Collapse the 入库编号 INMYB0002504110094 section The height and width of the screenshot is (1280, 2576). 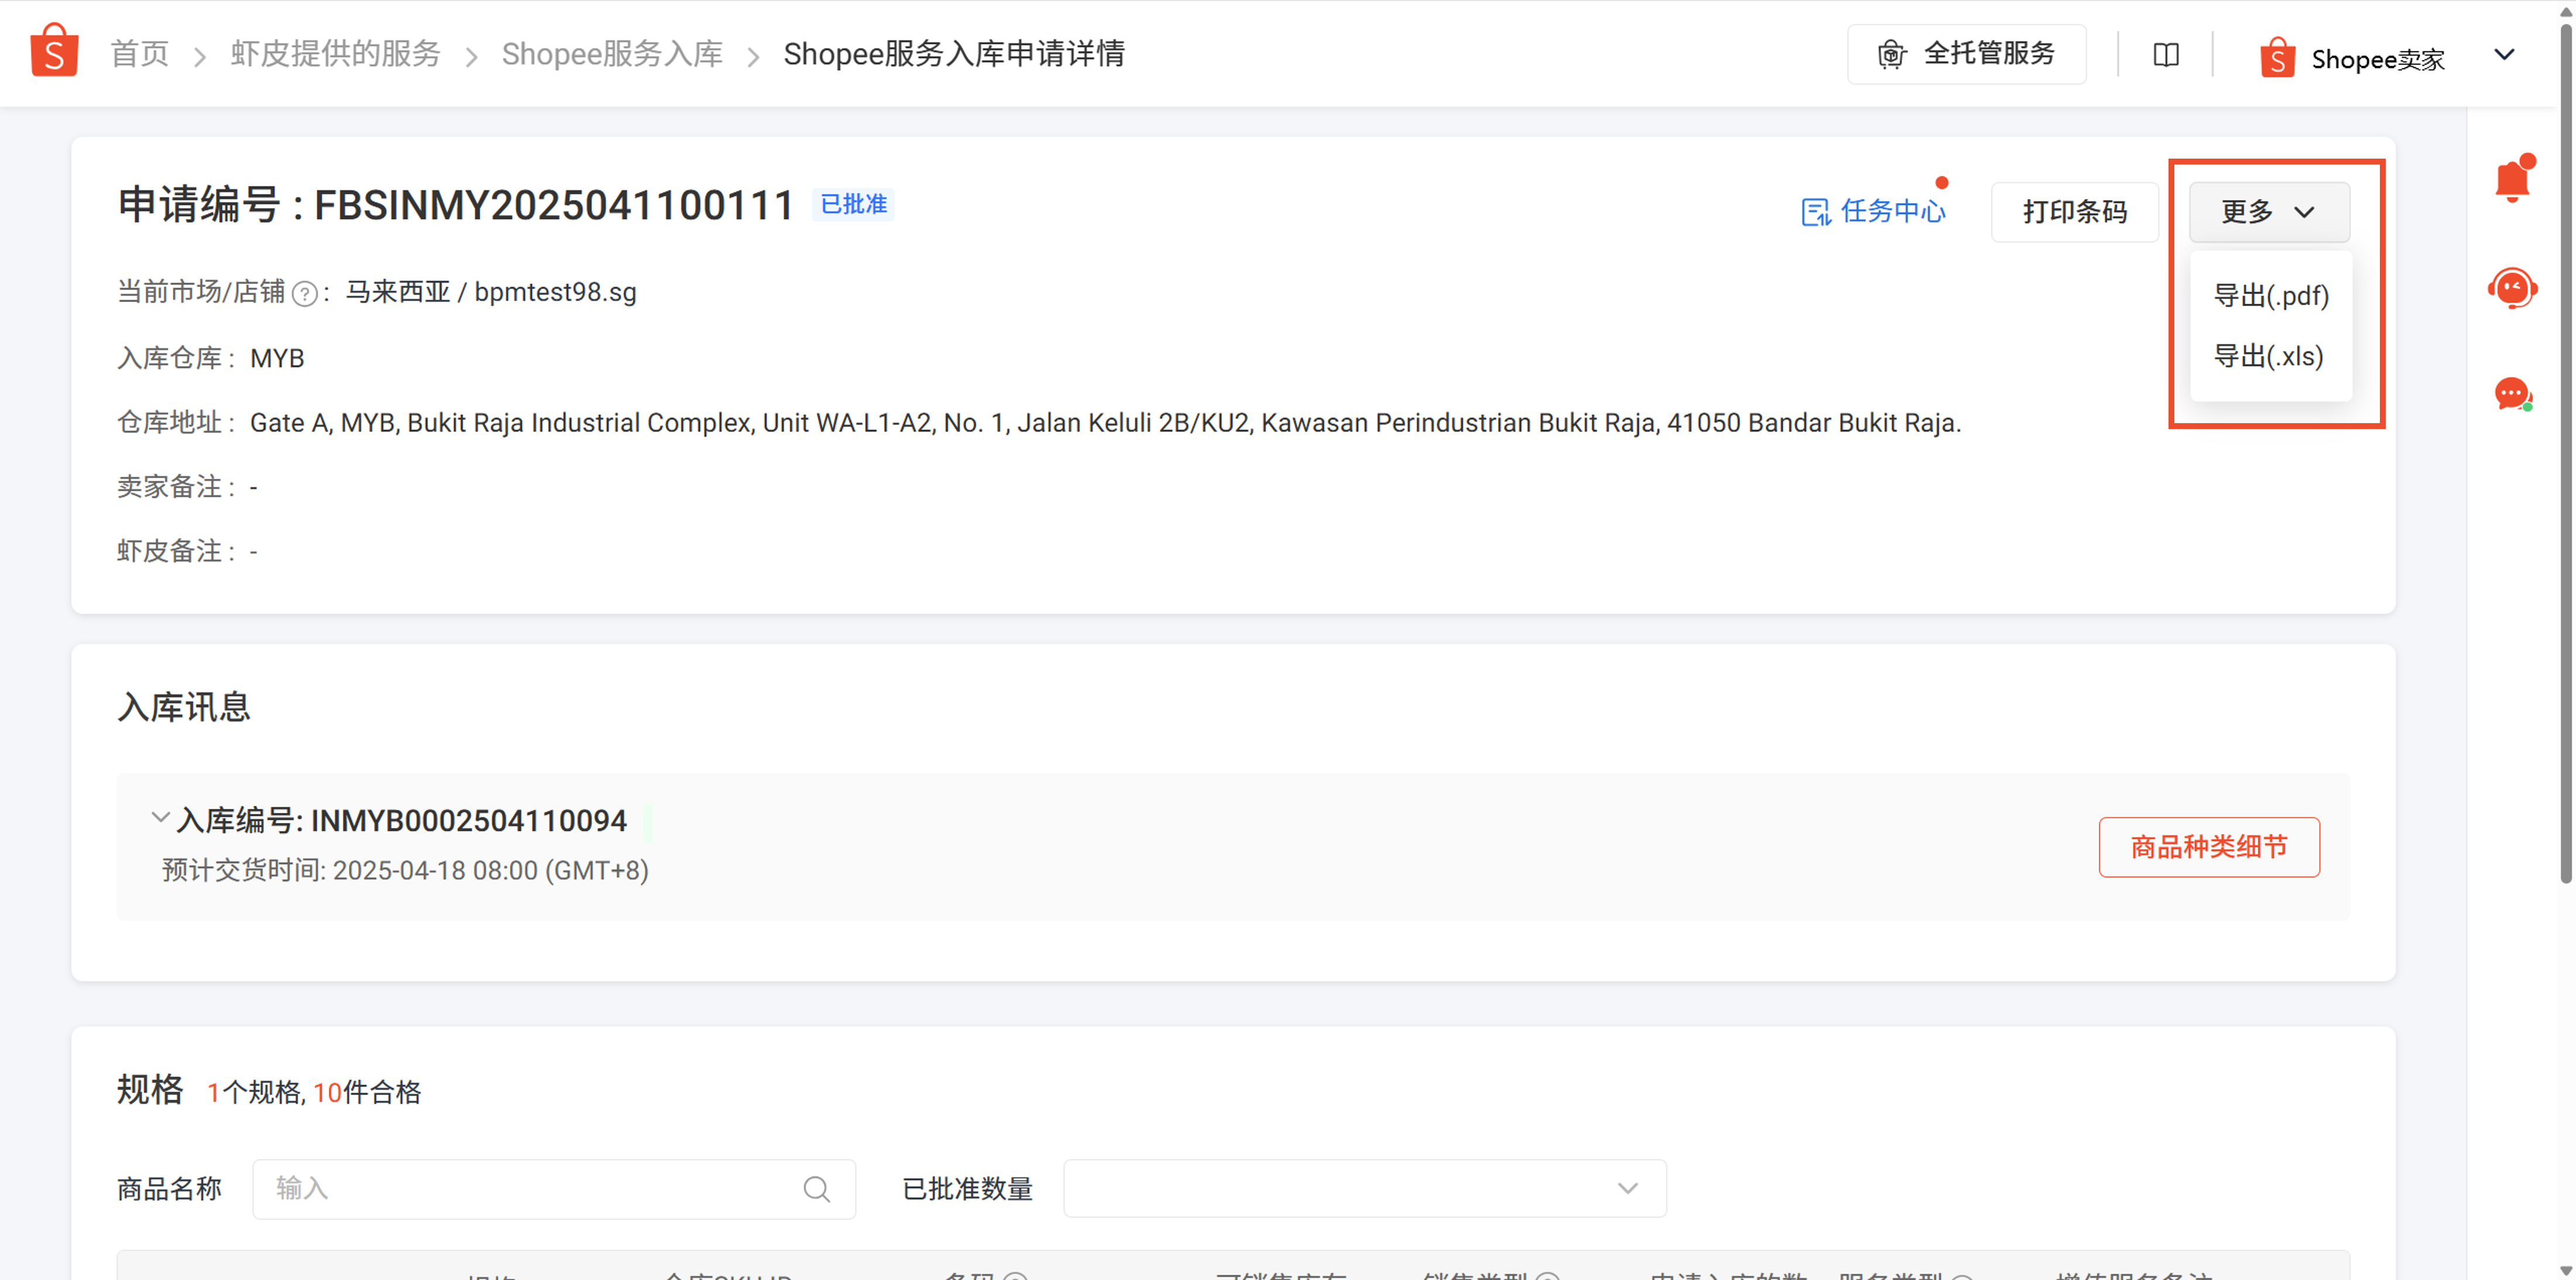coord(160,818)
